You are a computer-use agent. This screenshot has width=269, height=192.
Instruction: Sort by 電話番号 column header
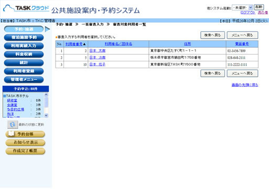pos(242,44)
